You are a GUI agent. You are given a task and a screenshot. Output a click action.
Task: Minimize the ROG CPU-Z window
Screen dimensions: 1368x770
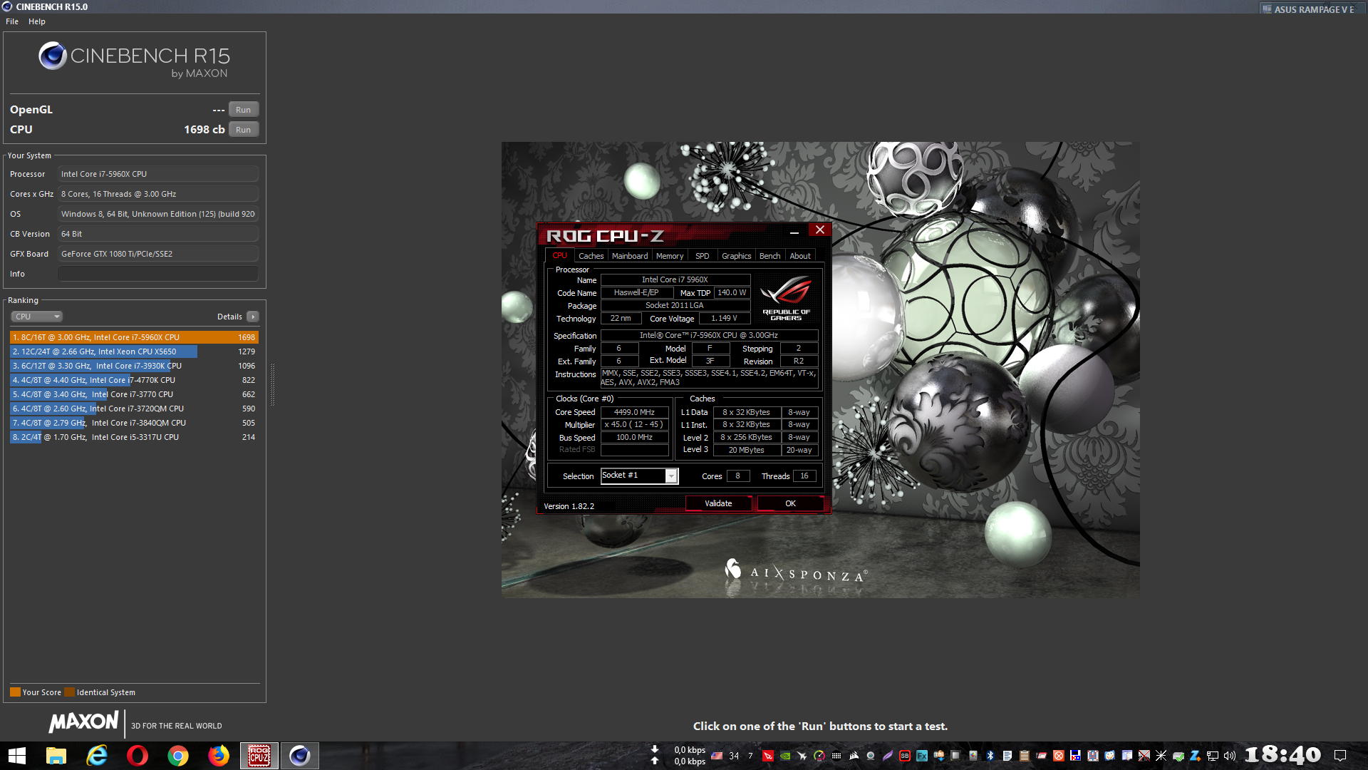tap(794, 231)
